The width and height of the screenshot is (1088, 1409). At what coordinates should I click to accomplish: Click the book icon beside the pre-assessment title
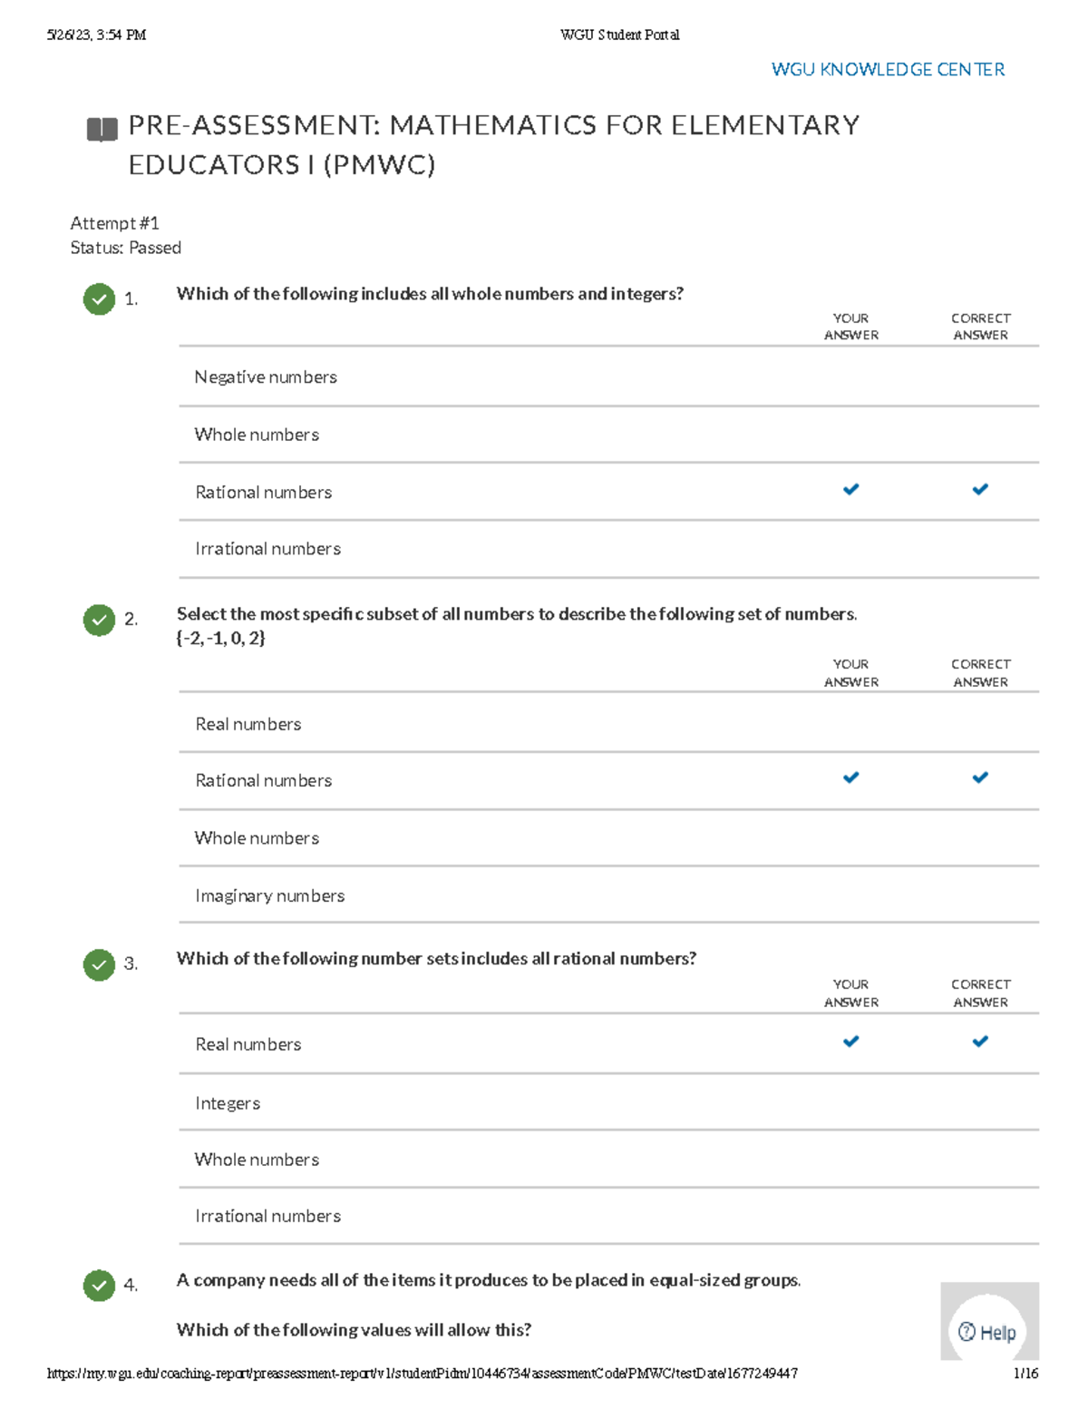click(102, 130)
